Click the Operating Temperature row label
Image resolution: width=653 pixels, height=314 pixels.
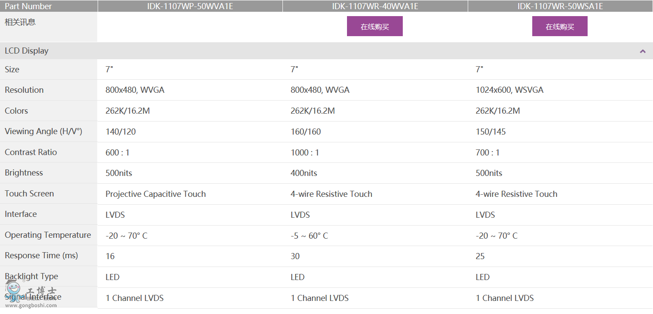tap(48, 235)
